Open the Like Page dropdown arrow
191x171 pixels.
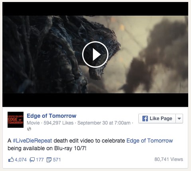coord(179,119)
